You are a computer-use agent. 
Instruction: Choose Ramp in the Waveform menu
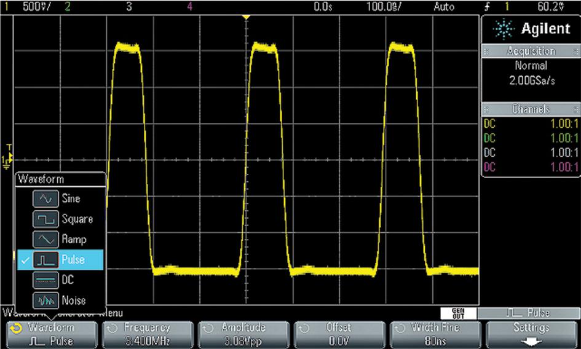tap(60, 240)
